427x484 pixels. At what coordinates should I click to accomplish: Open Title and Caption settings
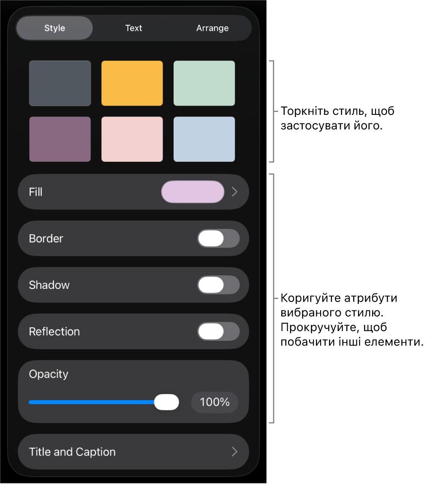[x=72, y=452]
